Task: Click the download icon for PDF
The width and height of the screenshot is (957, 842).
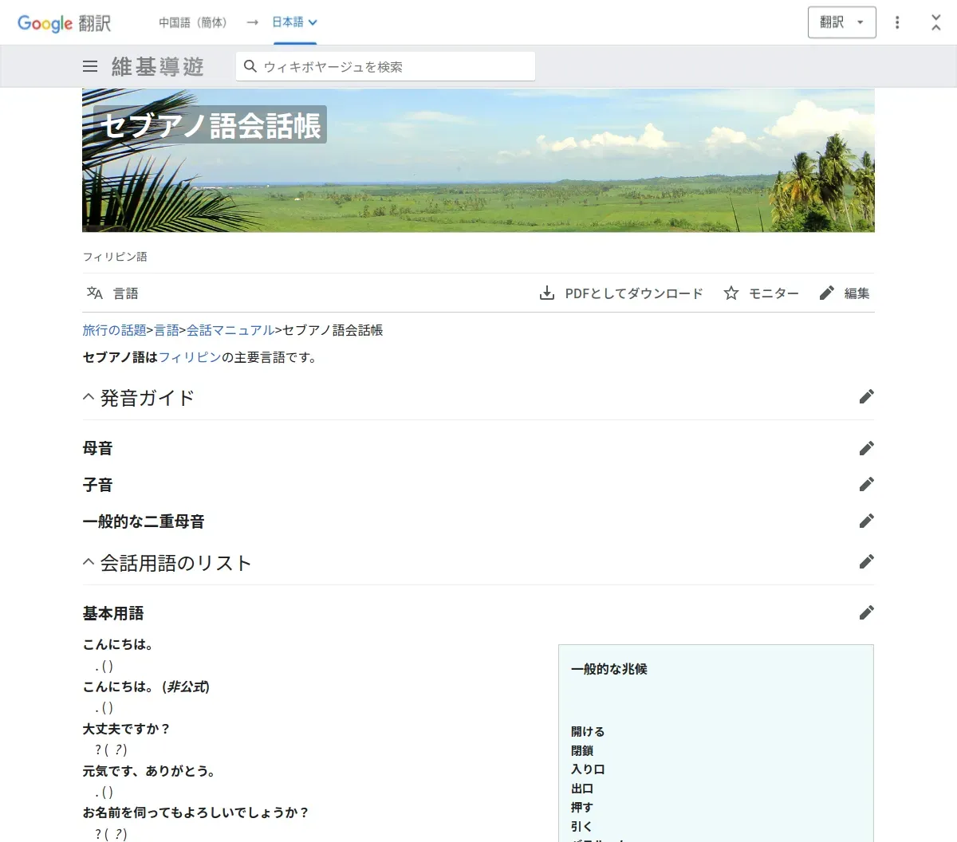Action: (x=547, y=293)
